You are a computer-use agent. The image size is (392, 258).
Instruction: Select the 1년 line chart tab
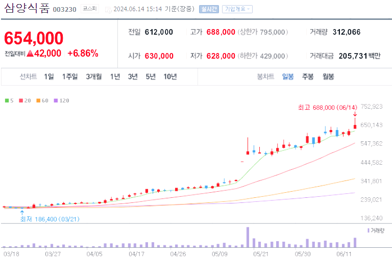(115, 76)
